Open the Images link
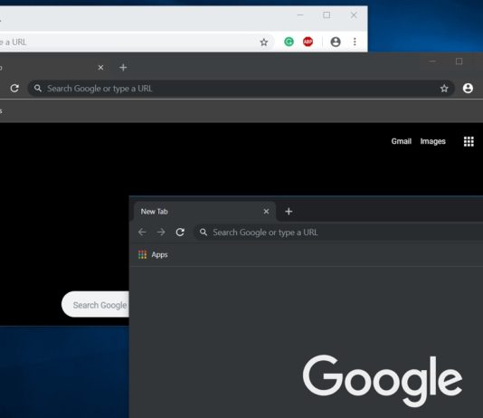This screenshot has height=418, width=483. 432,141
